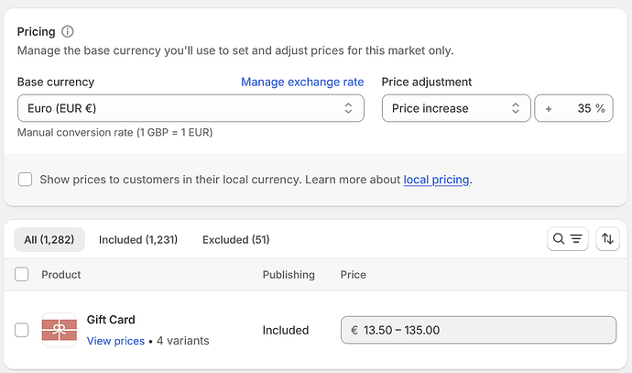Expand the Price increase adjustment dropdown
The height and width of the screenshot is (373, 632).
coord(456,108)
